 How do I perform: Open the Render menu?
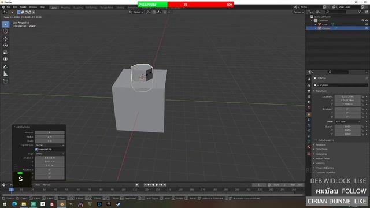point(23,7)
